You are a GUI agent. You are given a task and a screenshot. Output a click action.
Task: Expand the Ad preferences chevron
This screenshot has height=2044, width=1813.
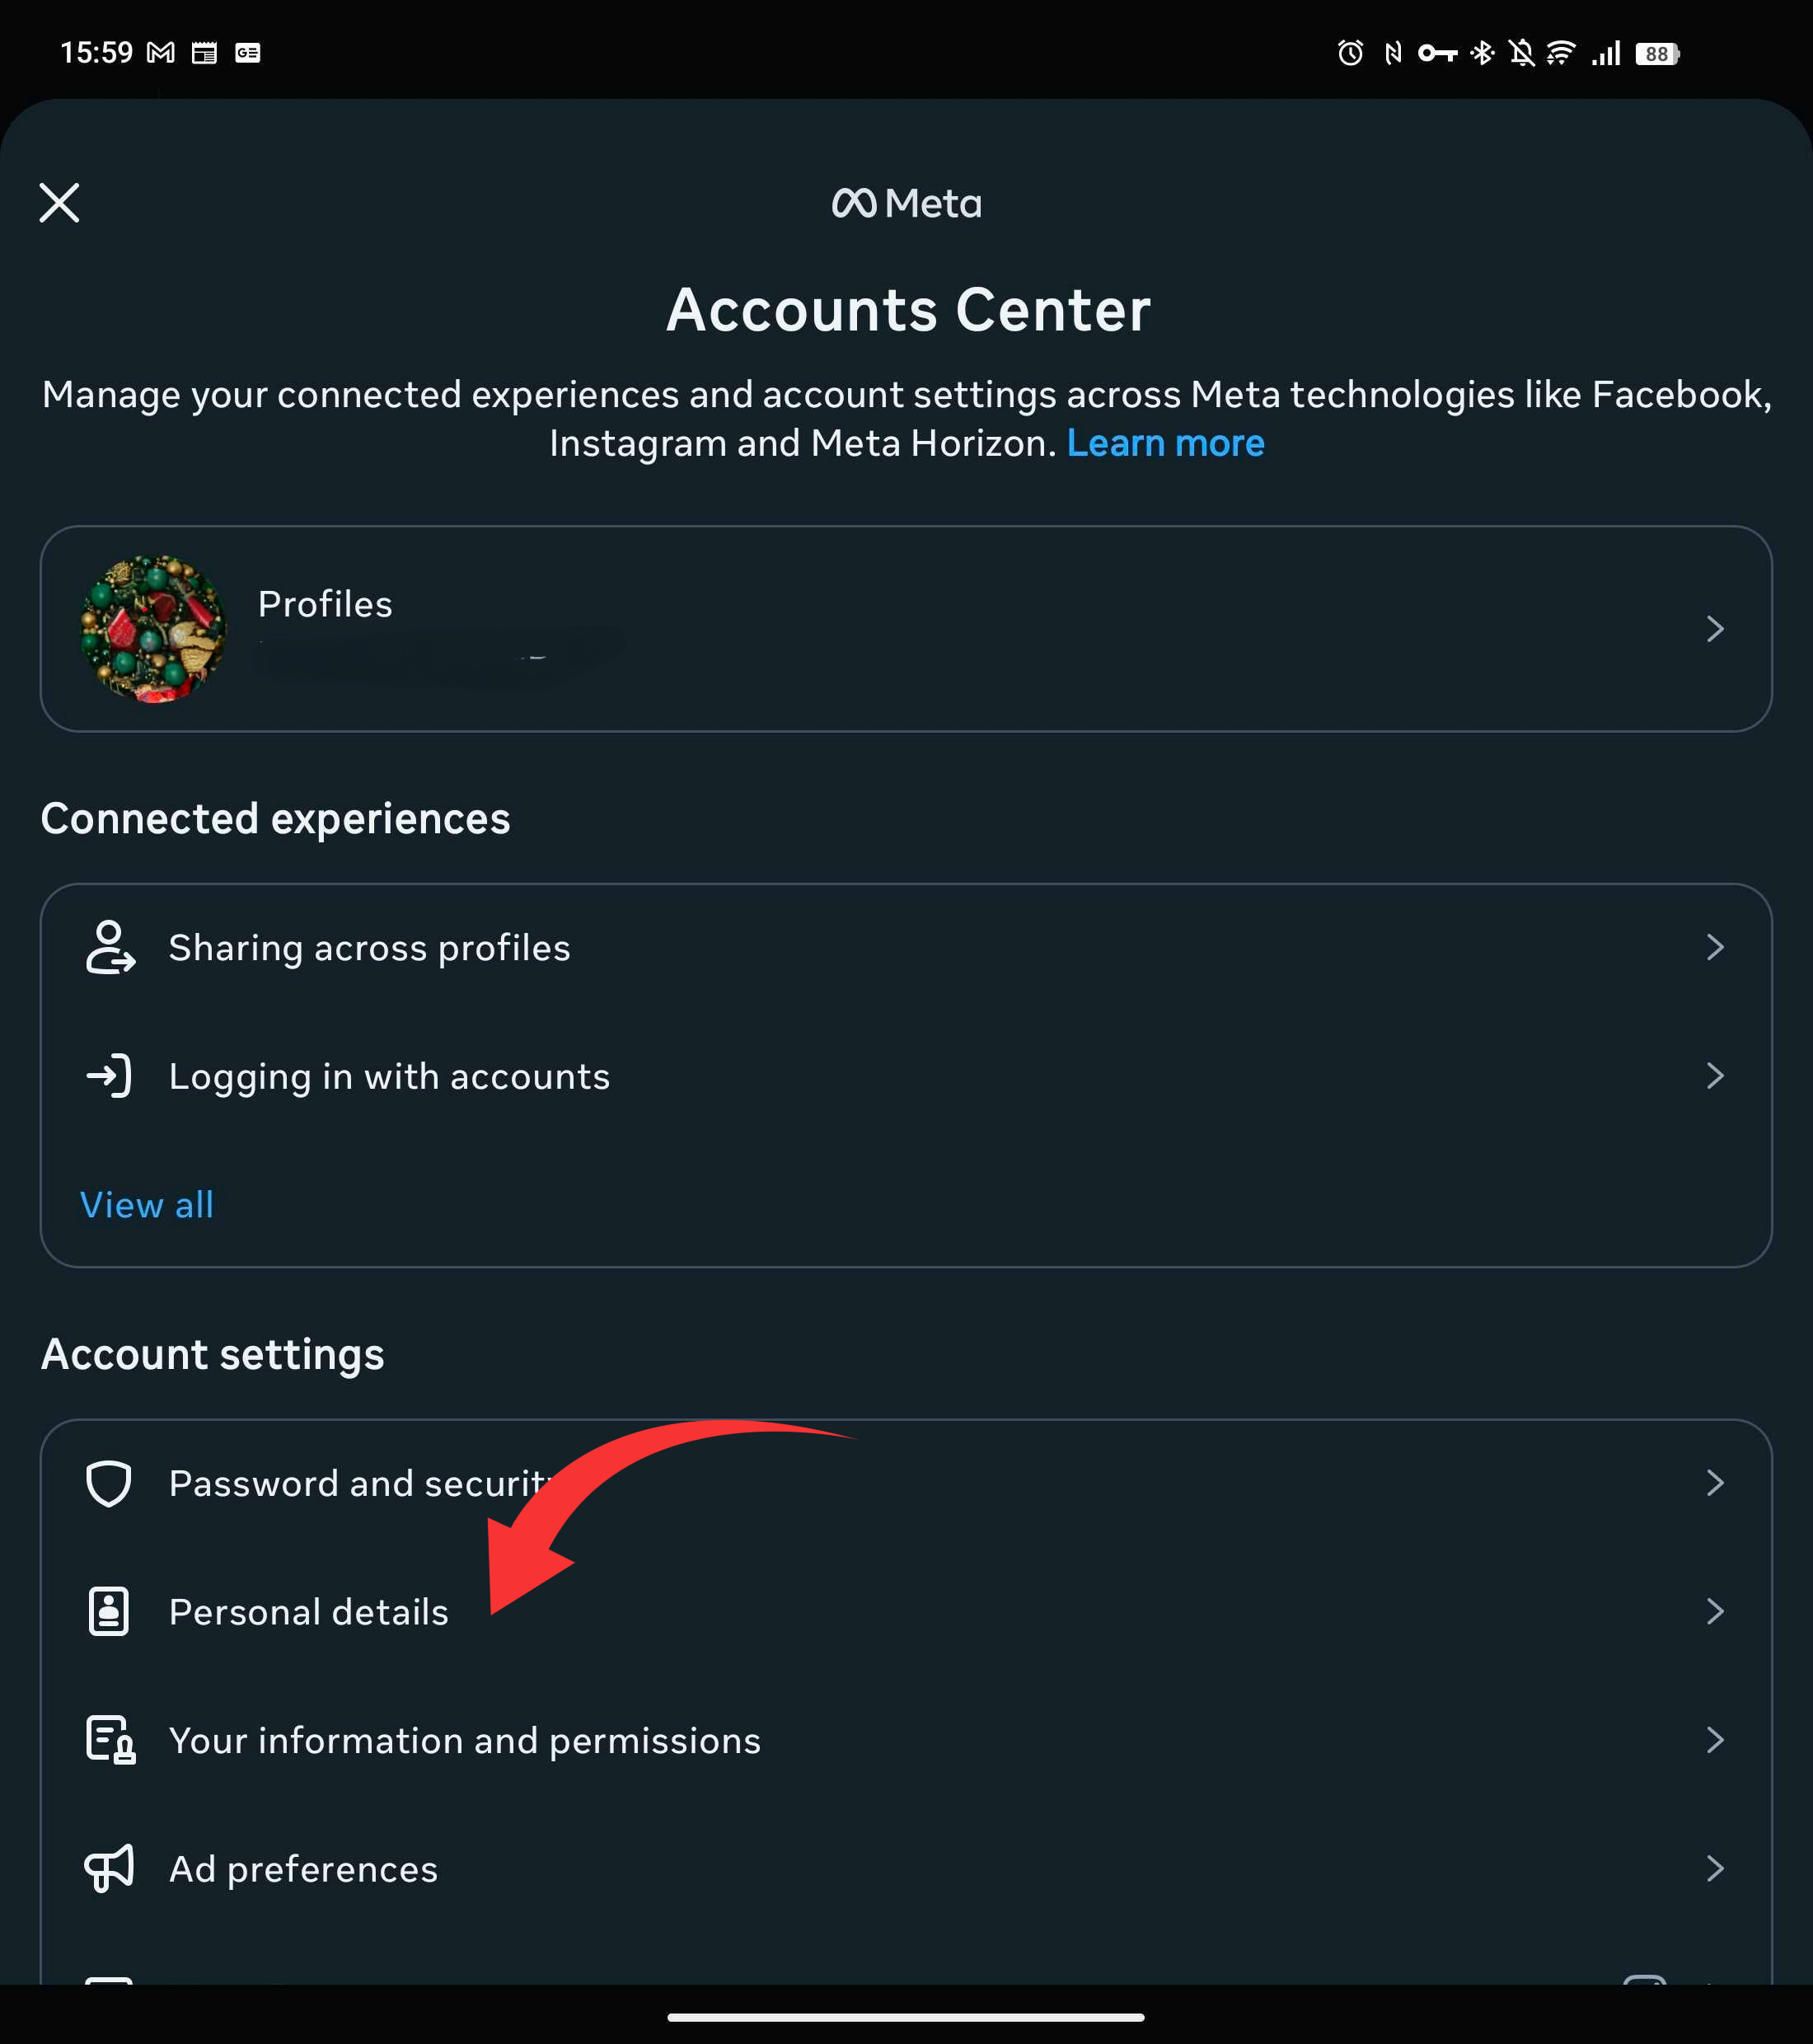pyautogui.click(x=1715, y=1868)
